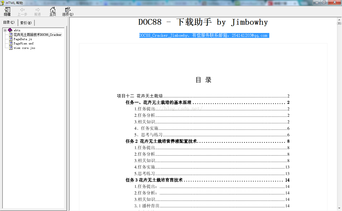Minimize the HTML Help window
Viewport: 342px width, 211px height.
click(317, 2)
